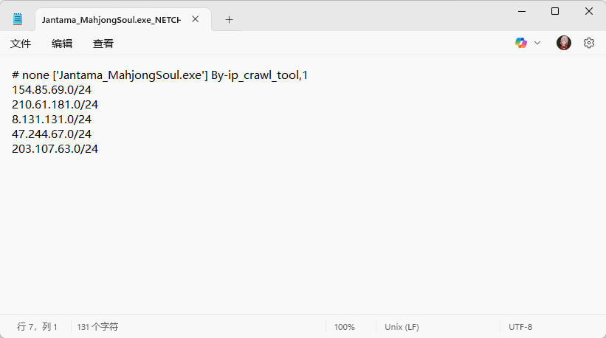Viewport: 606px width, 338px height.
Task: Close the Notepad window
Action: point(588,11)
